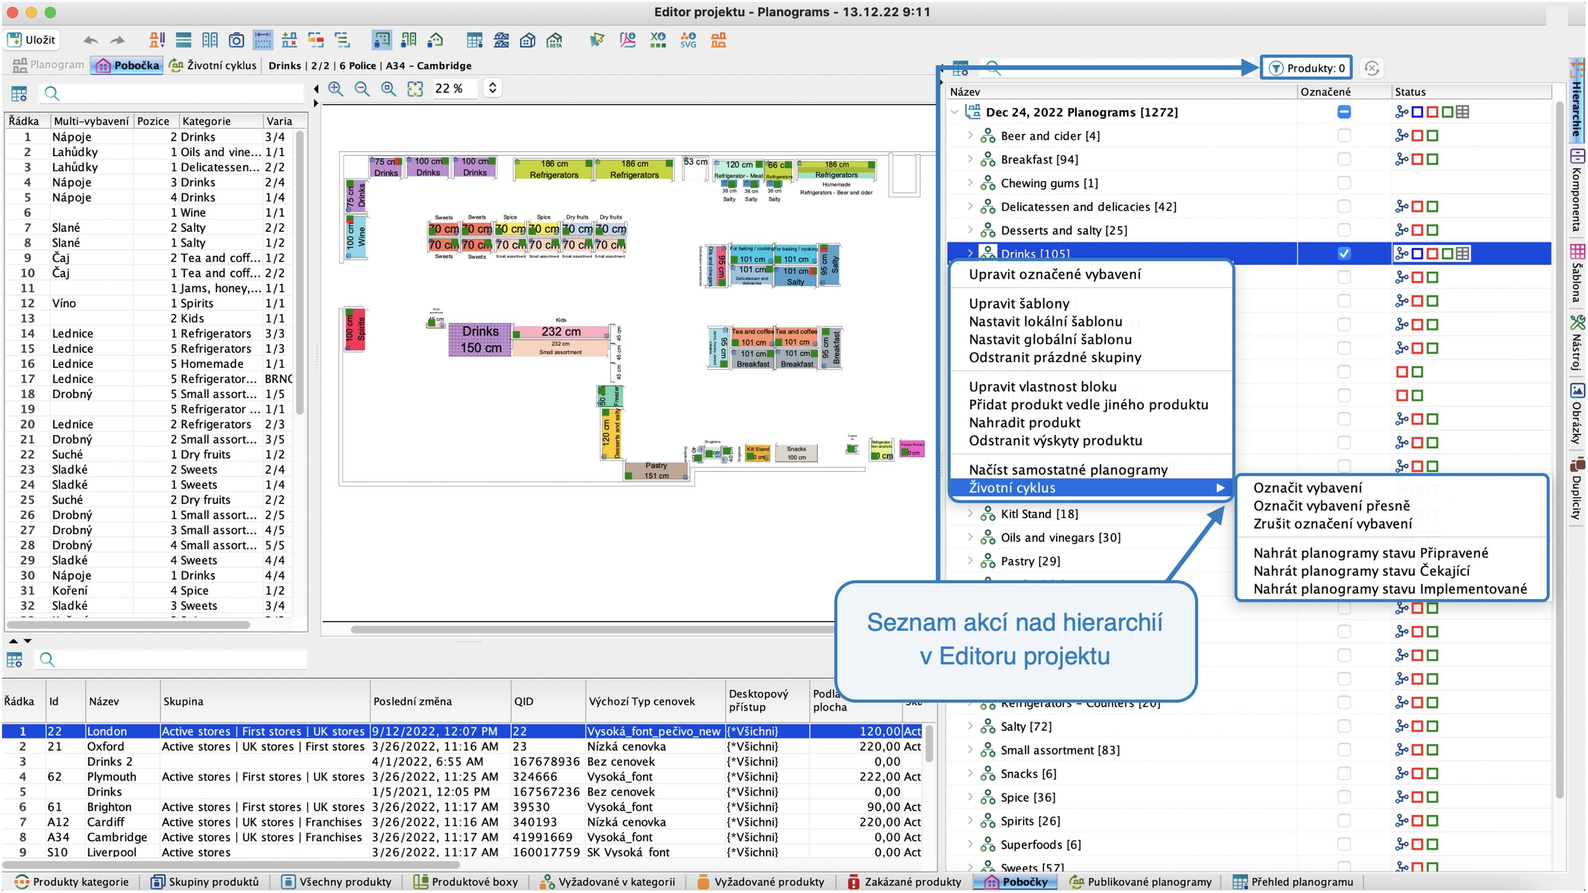The height and width of the screenshot is (893, 1588).
Task: Click the zoom in magnifier
Action: [x=335, y=89]
